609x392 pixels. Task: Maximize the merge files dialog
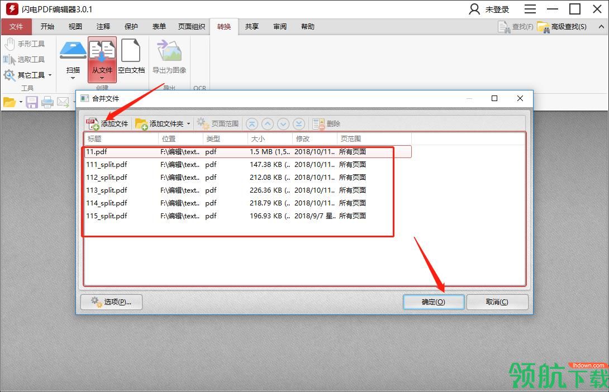click(494, 99)
